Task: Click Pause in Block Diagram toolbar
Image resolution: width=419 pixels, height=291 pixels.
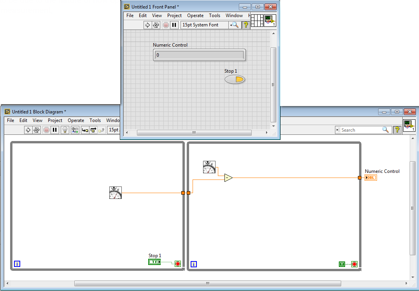Action: [55, 130]
